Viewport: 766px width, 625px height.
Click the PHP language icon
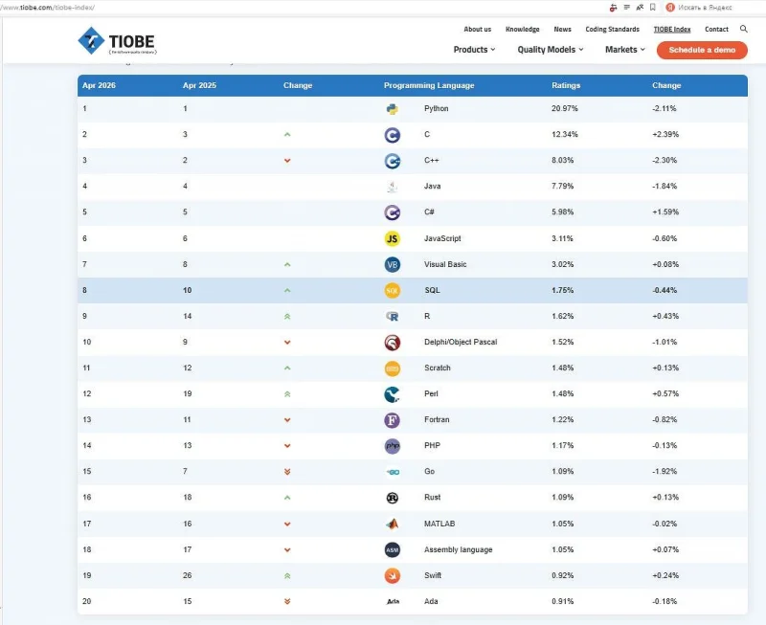[393, 446]
